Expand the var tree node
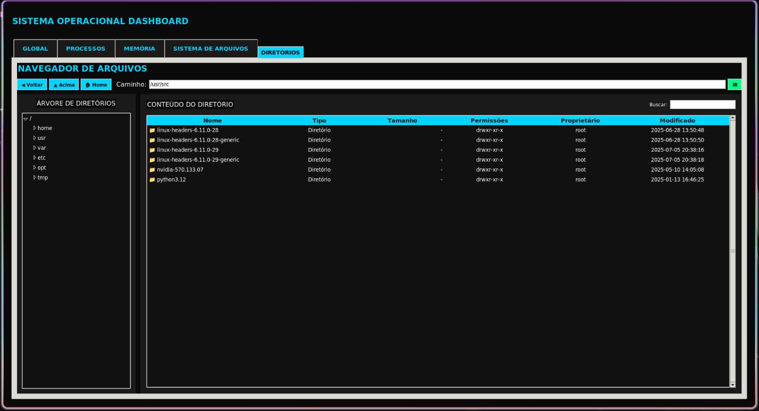Image resolution: width=759 pixels, height=411 pixels. coord(35,148)
